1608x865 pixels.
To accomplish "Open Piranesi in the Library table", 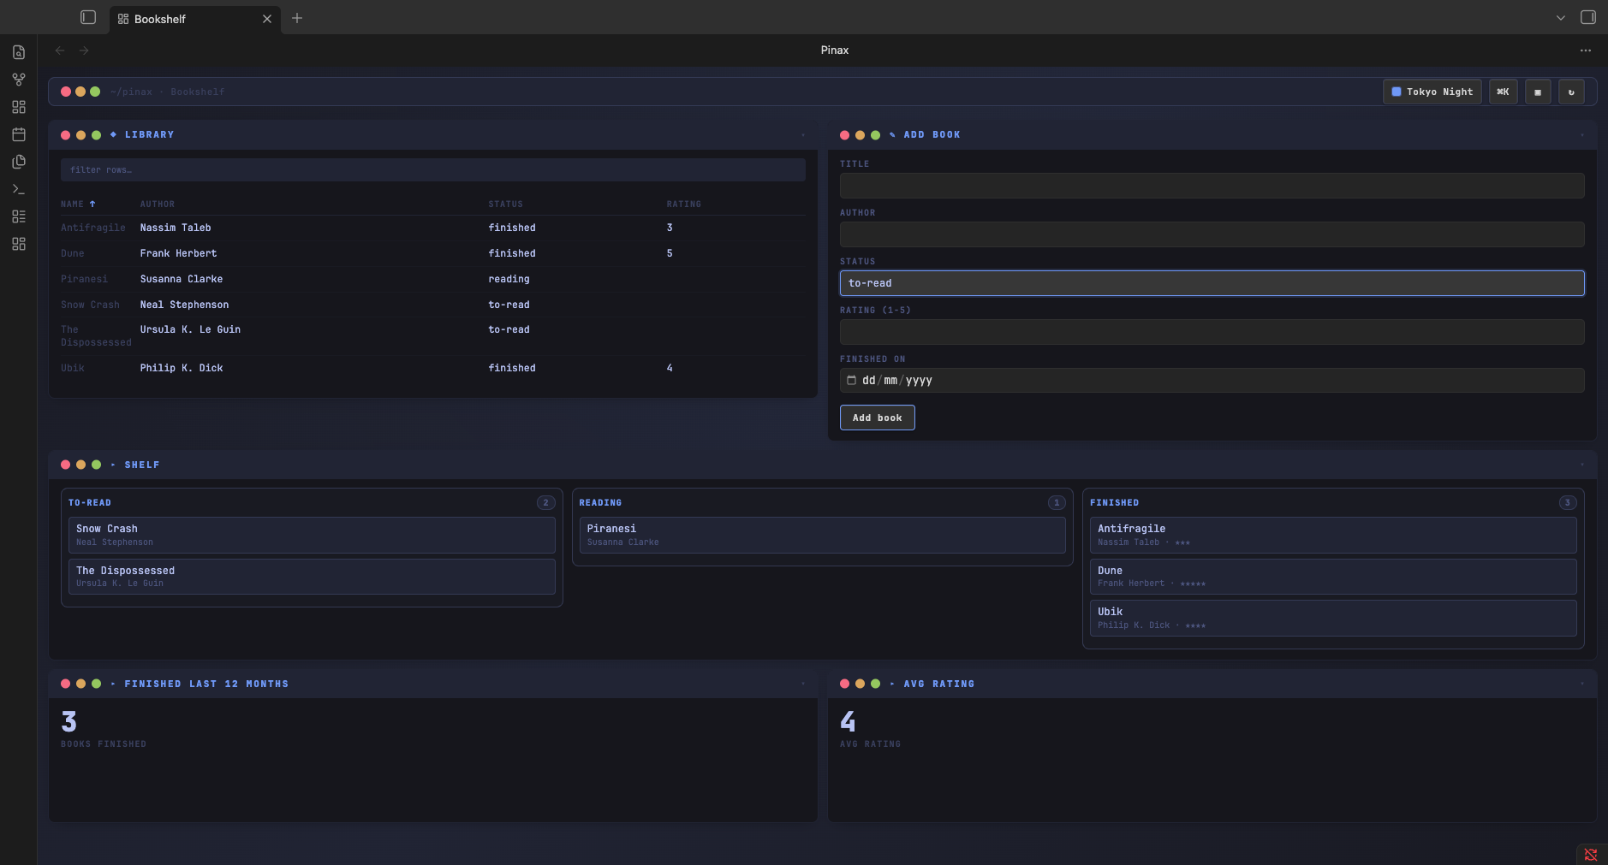I will [x=84, y=279].
